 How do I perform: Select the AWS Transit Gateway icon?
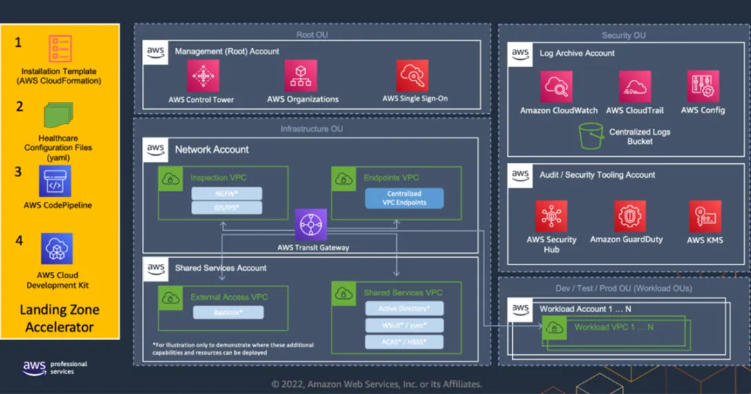pos(311,225)
